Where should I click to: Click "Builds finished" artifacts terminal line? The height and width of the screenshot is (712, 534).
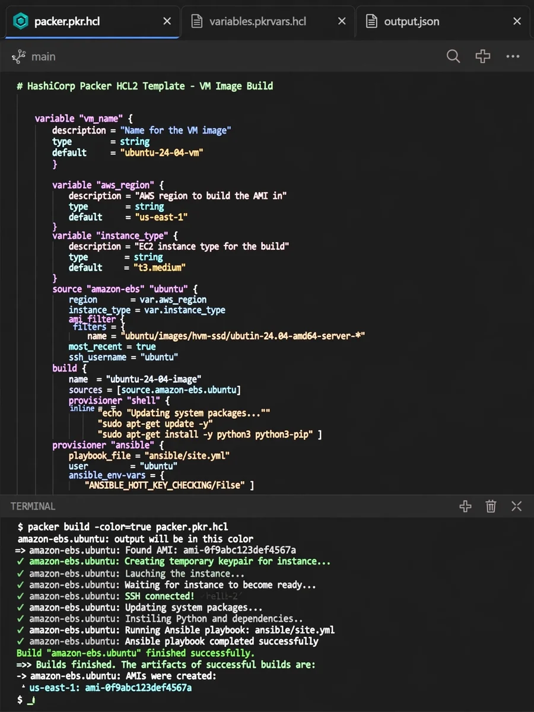click(166, 665)
